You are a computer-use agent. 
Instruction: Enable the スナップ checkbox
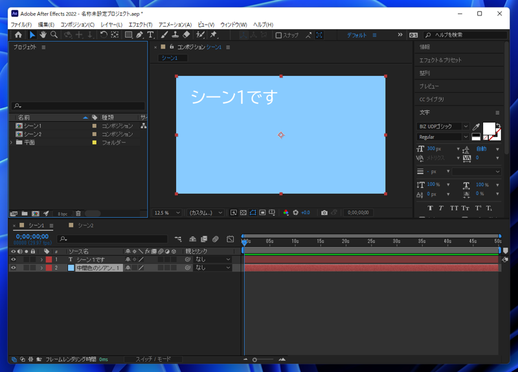pos(278,36)
